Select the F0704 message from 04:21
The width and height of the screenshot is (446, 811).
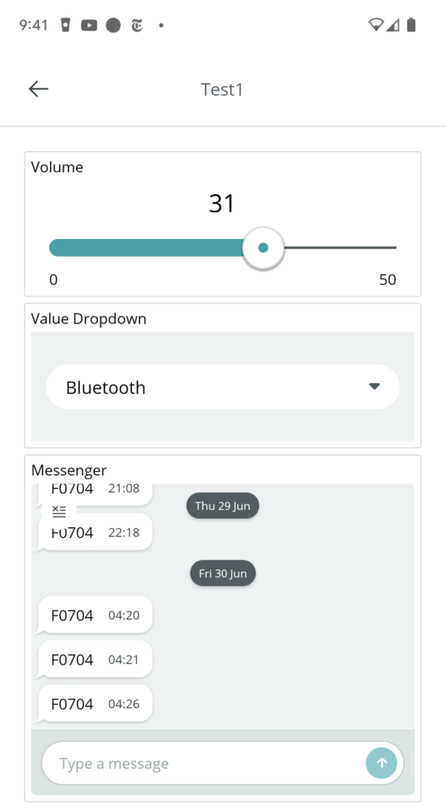[96, 660]
